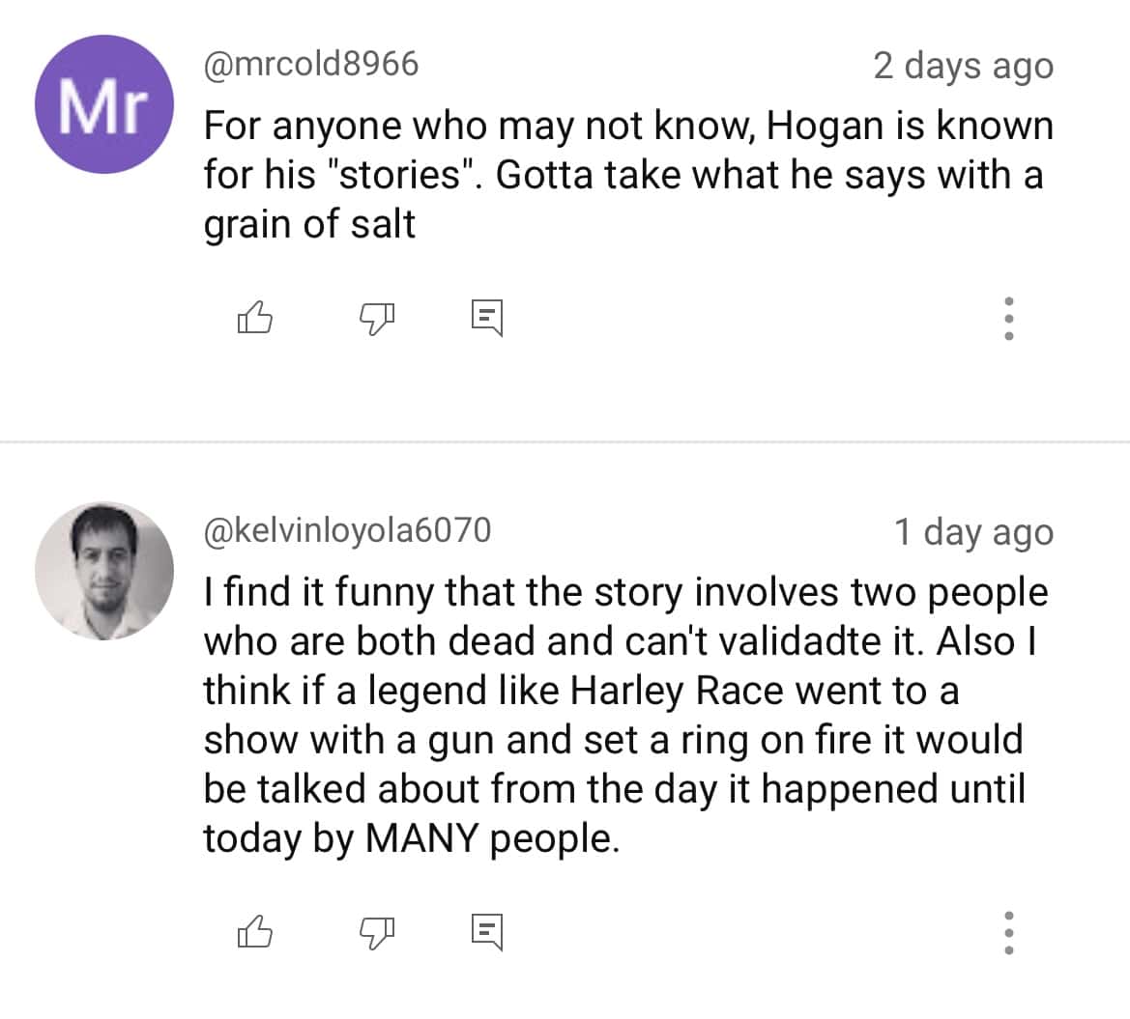Click the phrase "grain of salt"
The image size is (1130, 1019).
309,225
